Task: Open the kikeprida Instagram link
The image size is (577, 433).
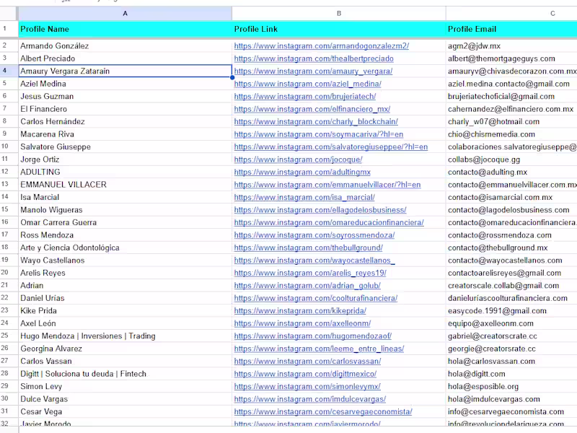Action: [300, 311]
